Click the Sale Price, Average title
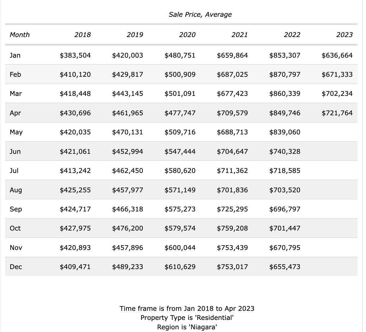This screenshot has width=366, height=332. coord(200,14)
